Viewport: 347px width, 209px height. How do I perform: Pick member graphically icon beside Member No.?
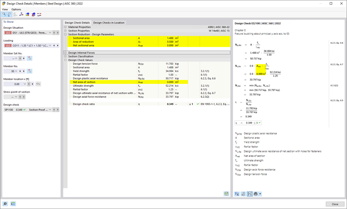(x=29, y=71)
